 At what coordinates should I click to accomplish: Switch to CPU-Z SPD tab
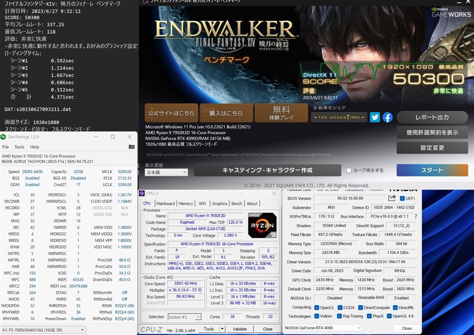click(x=202, y=203)
